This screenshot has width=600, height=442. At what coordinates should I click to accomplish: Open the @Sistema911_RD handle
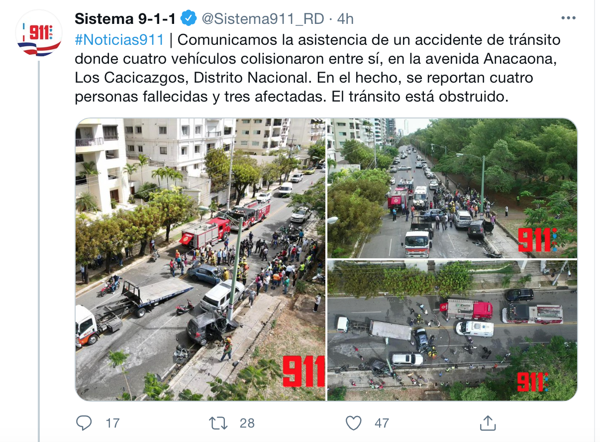[x=263, y=19]
